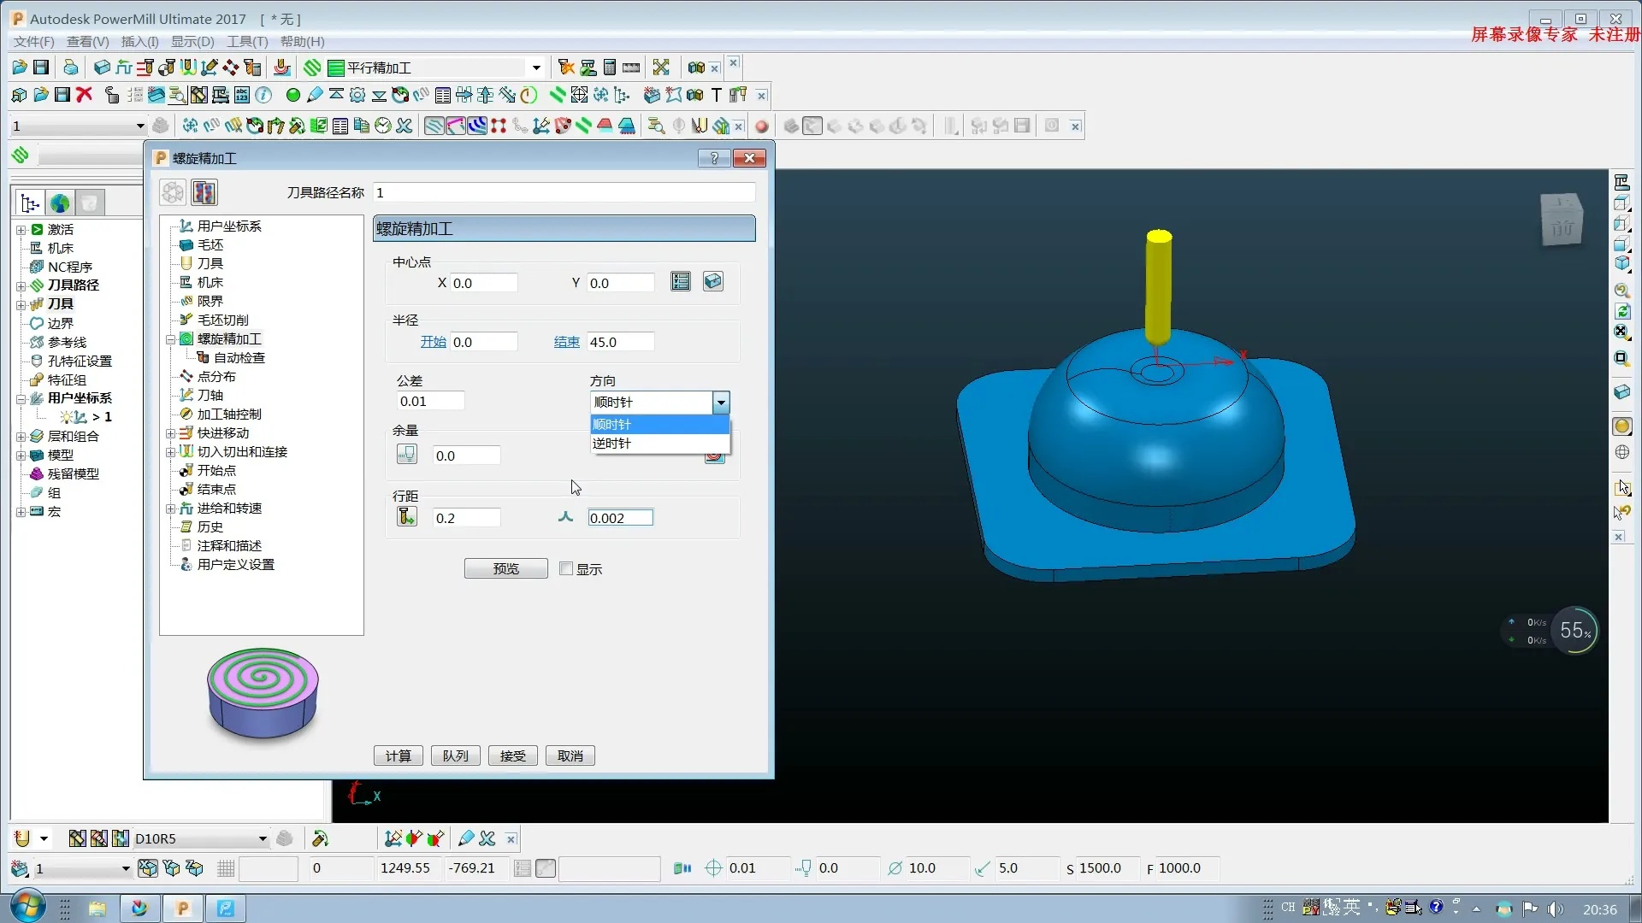Screen dimensions: 1642x923
Task: Expand the 切入切出和连接 tree node
Action: (170, 452)
